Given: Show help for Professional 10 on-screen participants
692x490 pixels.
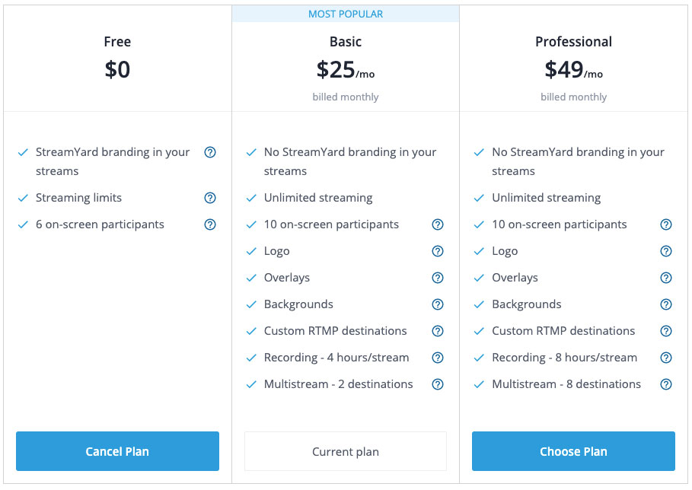Looking at the screenshot, I should [666, 224].
